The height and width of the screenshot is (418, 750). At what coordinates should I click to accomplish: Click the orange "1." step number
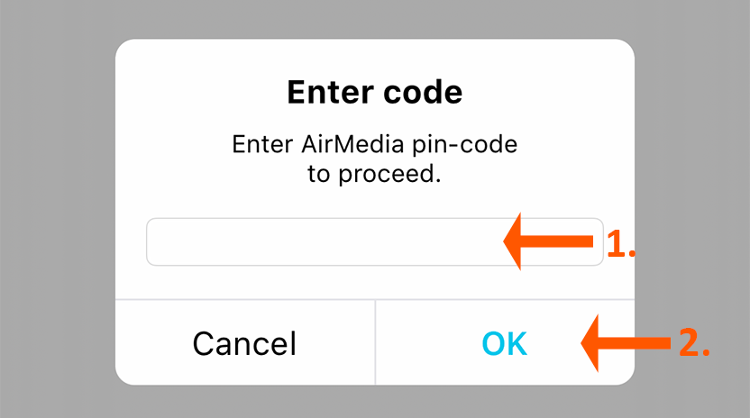[621, 243]
